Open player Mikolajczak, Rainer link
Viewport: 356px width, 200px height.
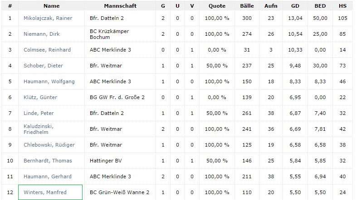(x=48, y=18)
